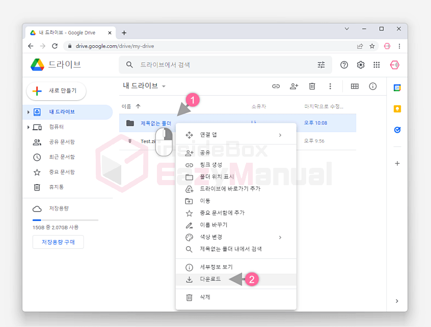This screenshot has width=431, height=327.
Task: Reverse sort with the up arrow
Action: click(138, 106)
